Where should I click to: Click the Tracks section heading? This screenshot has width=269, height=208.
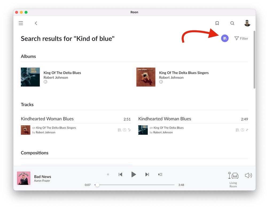[x=27, y=105]
